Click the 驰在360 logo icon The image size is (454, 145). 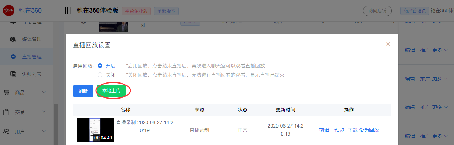[9, 10]
